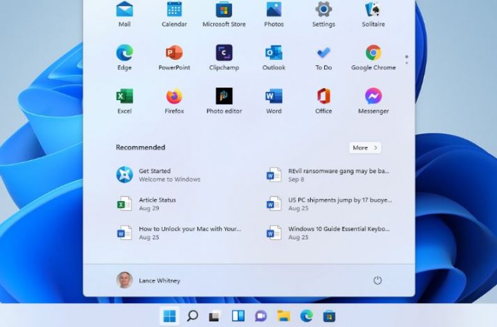Open 'Windows 10 Guide Essential Keybo...' document
497x327 pixels.
pyautogui.click(x=328, y=233)
